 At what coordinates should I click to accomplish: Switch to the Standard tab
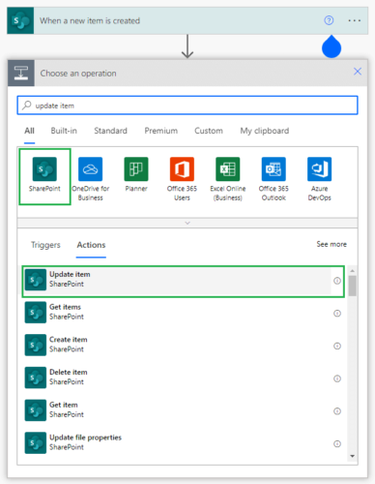click(x=110, y=131)
